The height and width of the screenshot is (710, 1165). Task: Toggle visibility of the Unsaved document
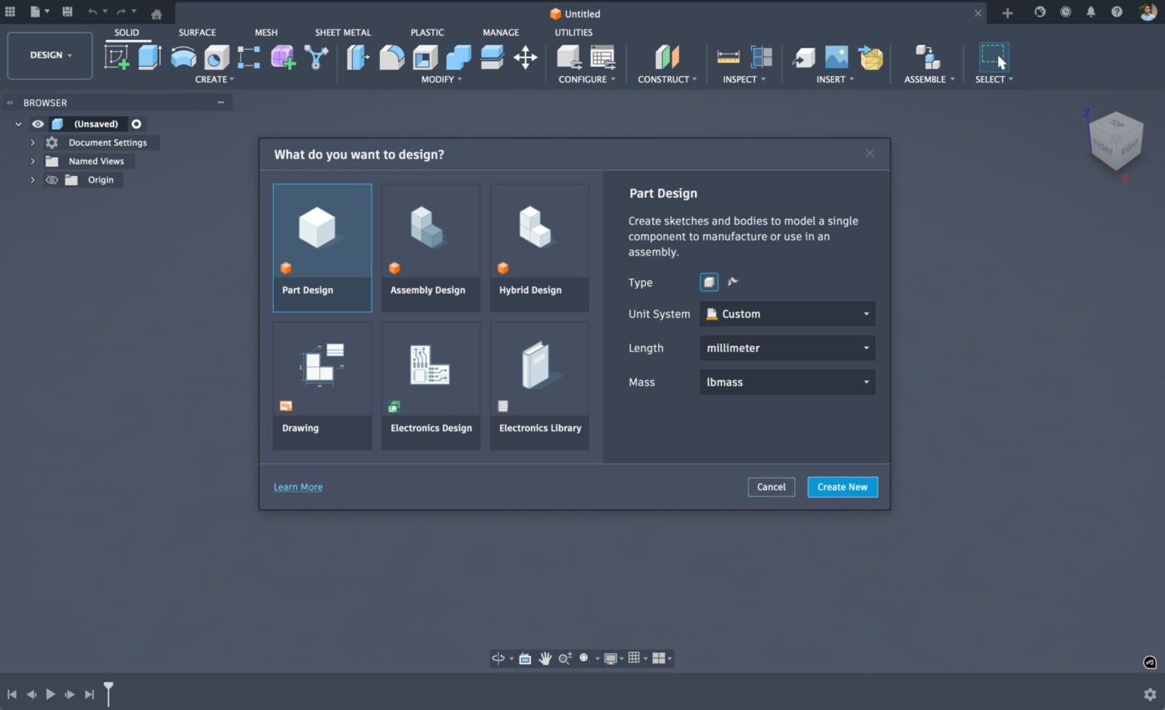tap(37, 124)
